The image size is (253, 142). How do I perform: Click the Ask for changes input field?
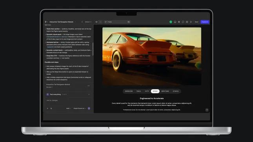[68, 100]
